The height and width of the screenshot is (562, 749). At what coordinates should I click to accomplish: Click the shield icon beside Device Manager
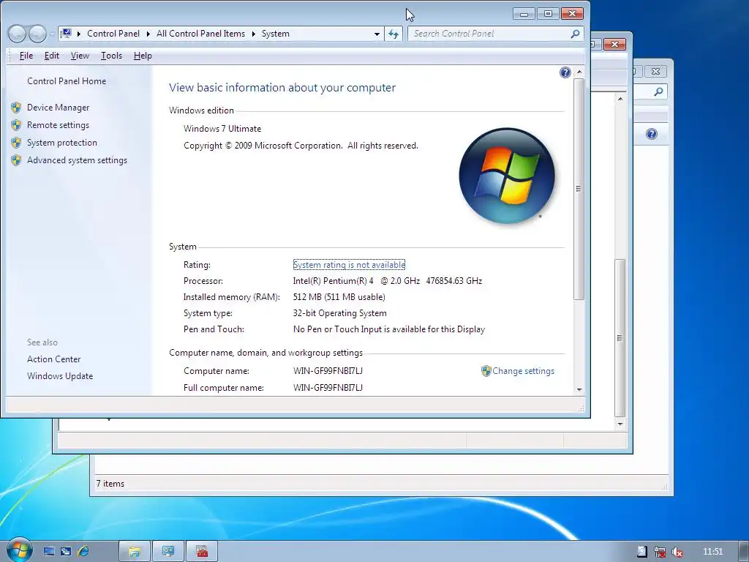[x=16, y=108]
